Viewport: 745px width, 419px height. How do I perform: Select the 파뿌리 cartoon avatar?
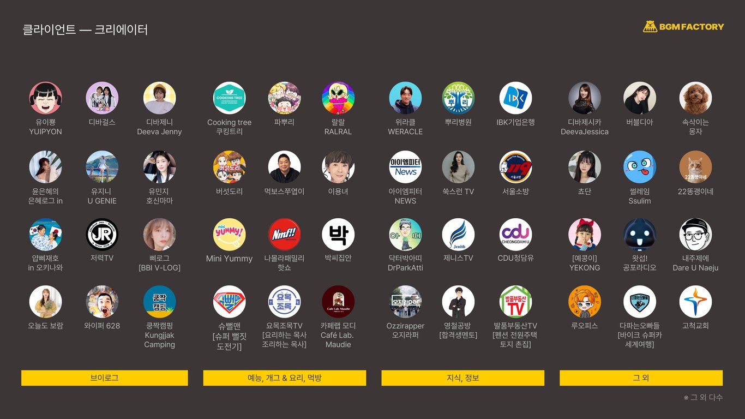tap(284, 98)
